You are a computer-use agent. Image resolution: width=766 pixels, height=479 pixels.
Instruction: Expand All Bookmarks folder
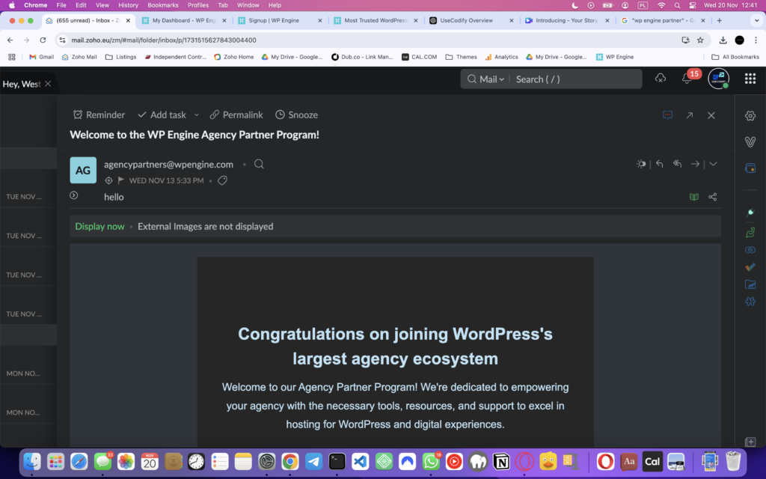pyautogui.click(x=735, y=57)
